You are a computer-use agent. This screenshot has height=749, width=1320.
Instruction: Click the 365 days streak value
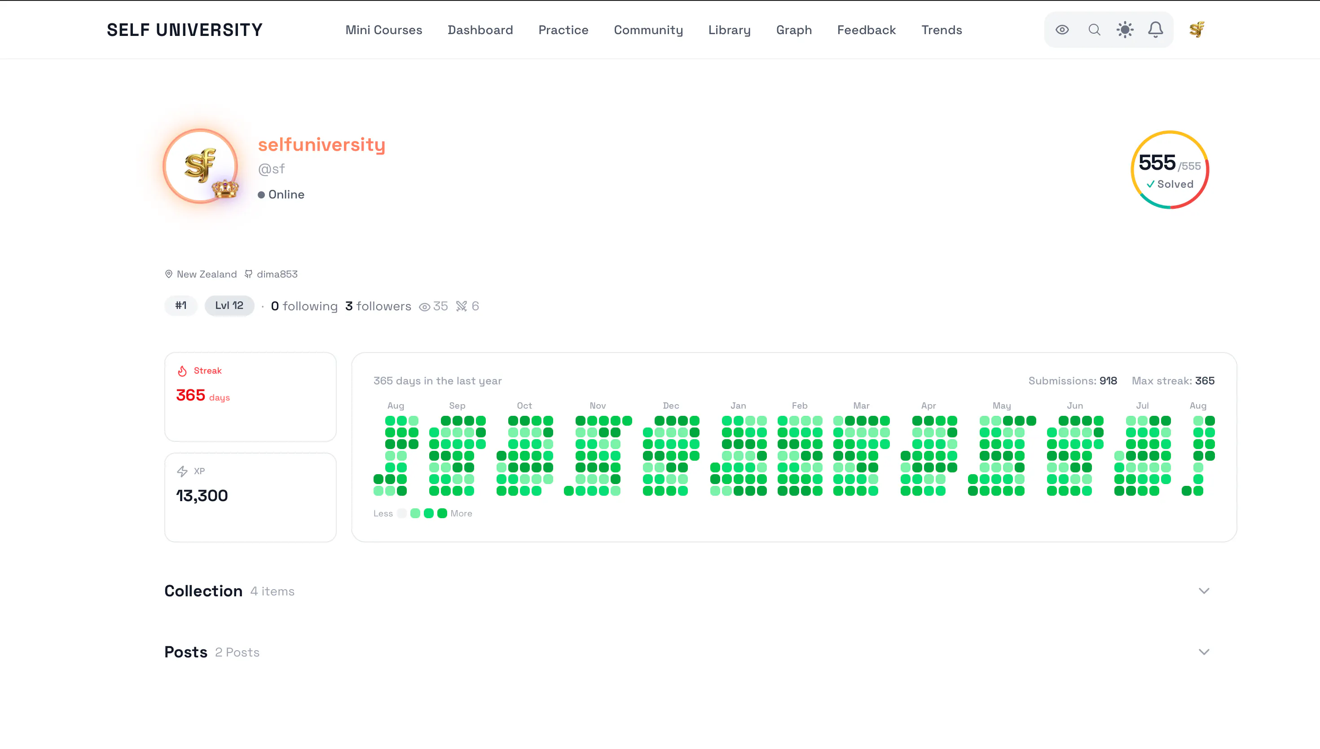202,396
